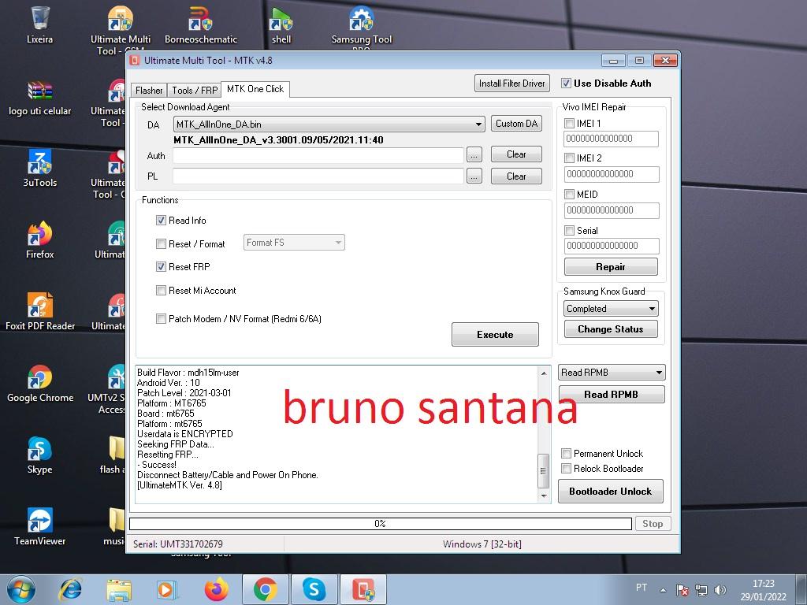Viewport: 807px width, 605px height.
Task: Open the taskbar clock and date
Action: point(763,590)
